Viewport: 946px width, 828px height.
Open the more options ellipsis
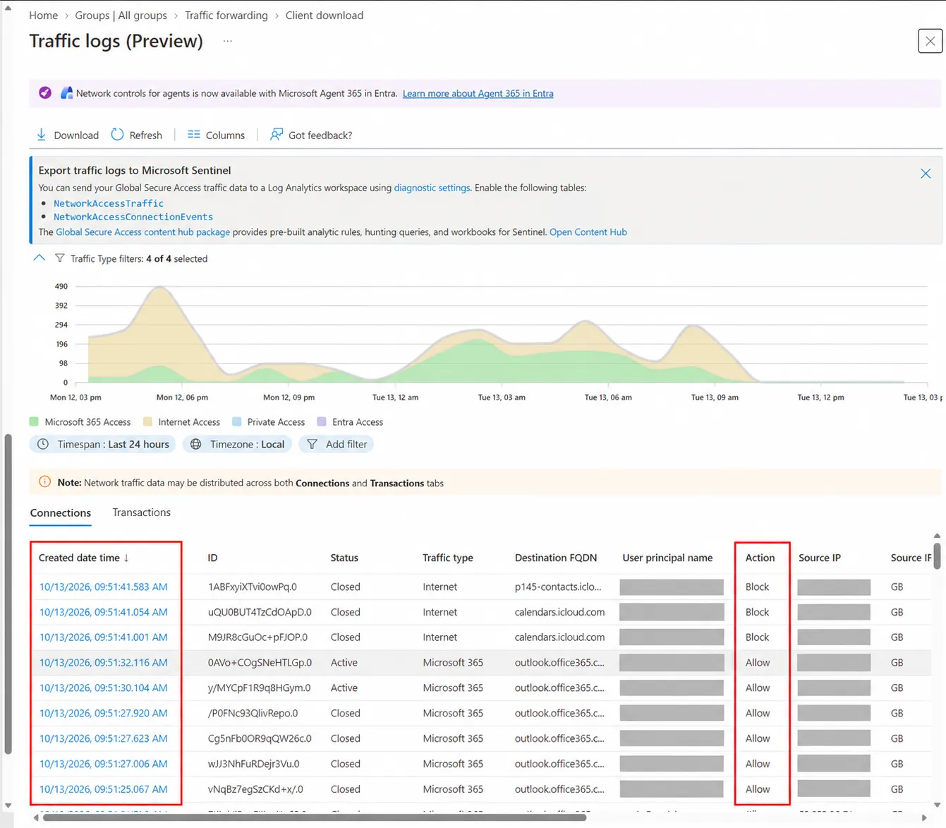pos(227,41)
